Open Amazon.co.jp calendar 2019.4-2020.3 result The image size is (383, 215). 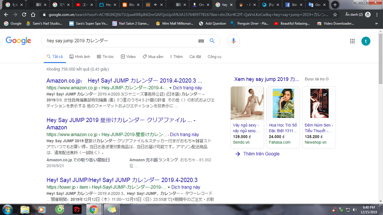(x=124, y=81)
